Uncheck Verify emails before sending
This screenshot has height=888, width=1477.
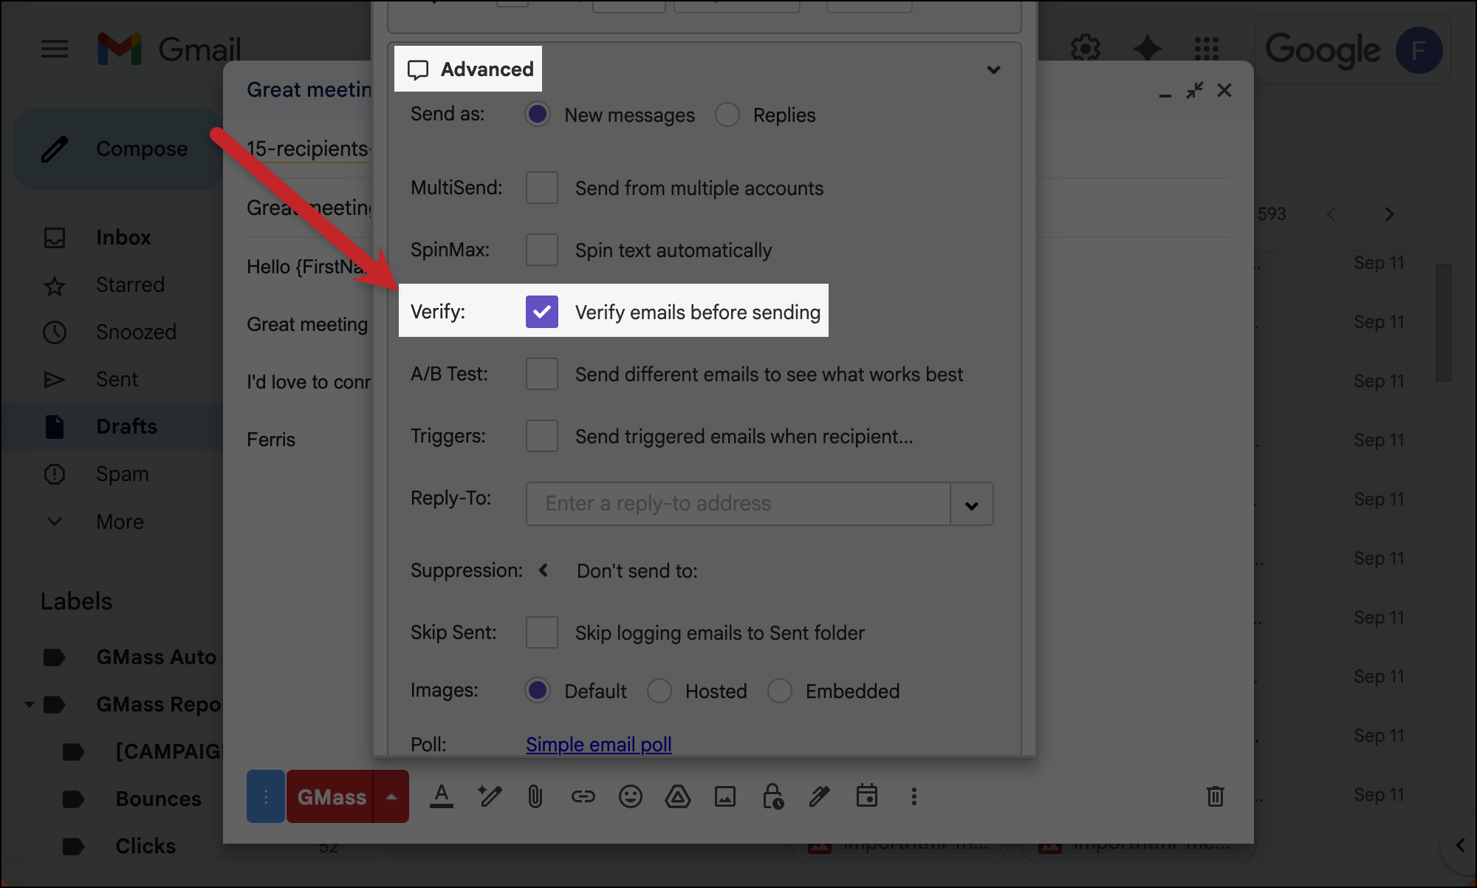[x=542, y=312]
